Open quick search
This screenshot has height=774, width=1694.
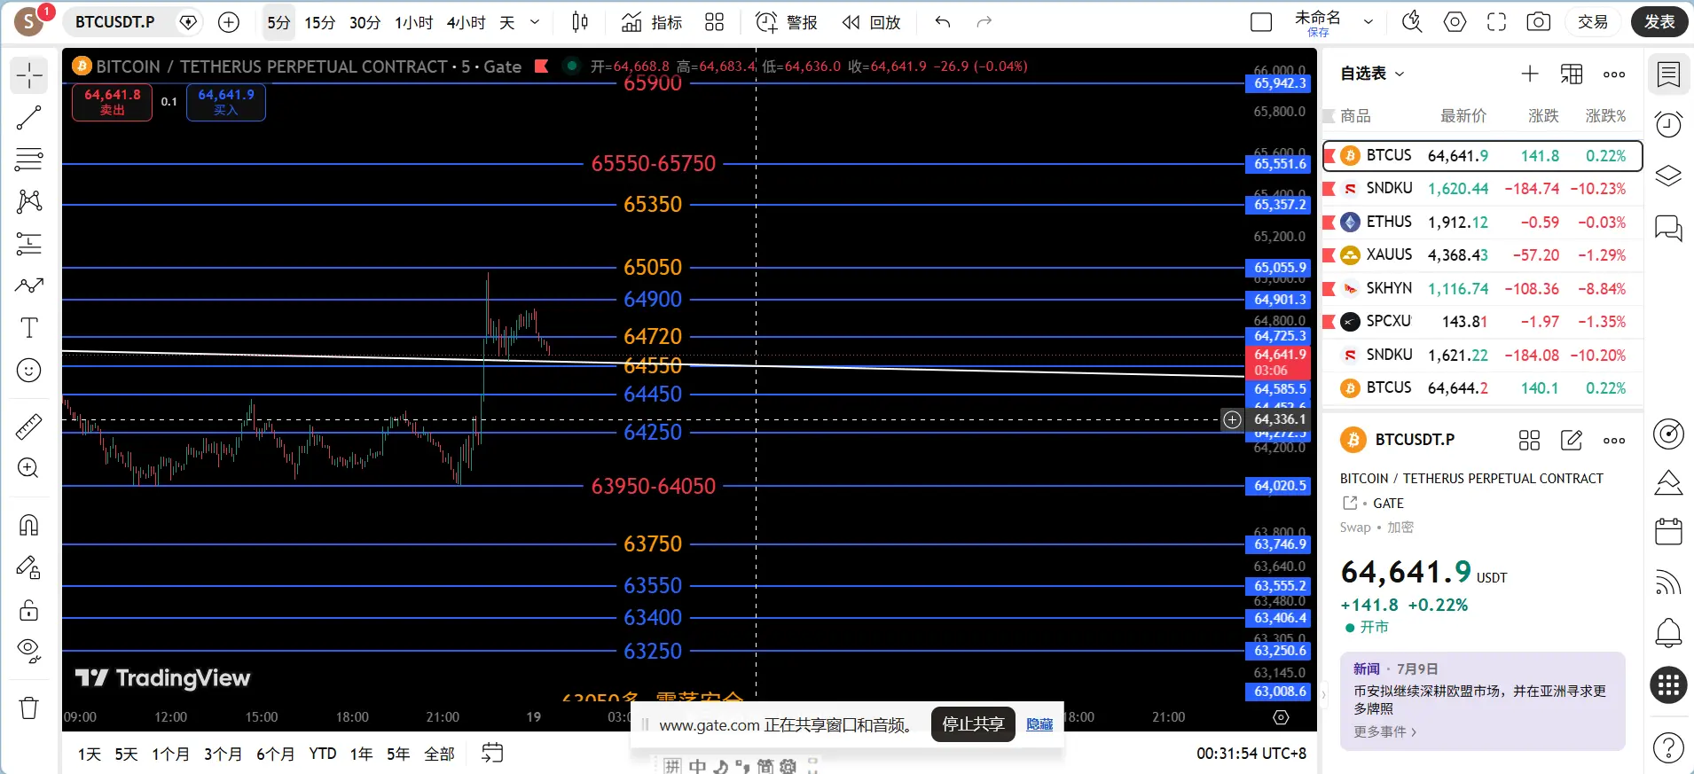pos(1412,22)
